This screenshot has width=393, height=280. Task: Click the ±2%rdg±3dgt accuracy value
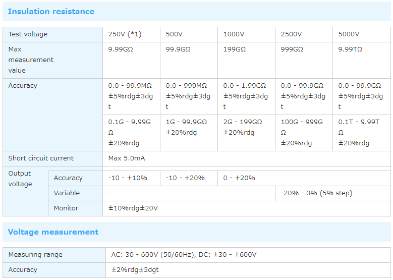(x=135, y=270)
